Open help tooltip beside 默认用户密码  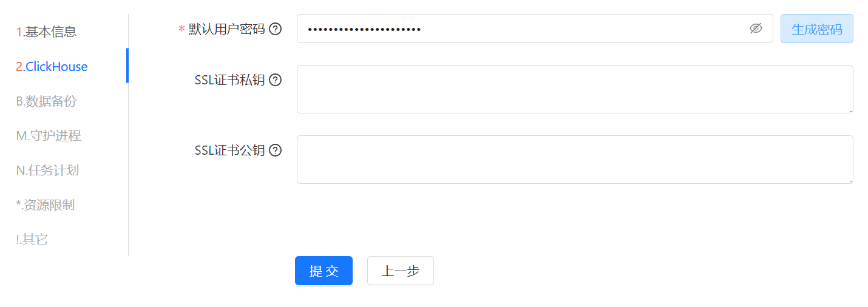point(276,29)
